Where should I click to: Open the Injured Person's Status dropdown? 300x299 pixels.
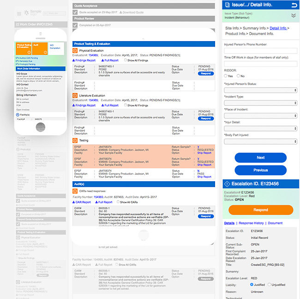[x=260, y=90]
